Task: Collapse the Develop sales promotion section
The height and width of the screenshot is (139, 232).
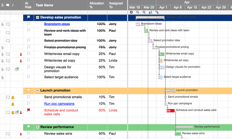Action: point(38,18)
